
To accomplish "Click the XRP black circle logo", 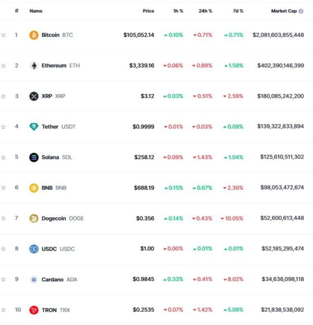I will click(x=34, y=96).
